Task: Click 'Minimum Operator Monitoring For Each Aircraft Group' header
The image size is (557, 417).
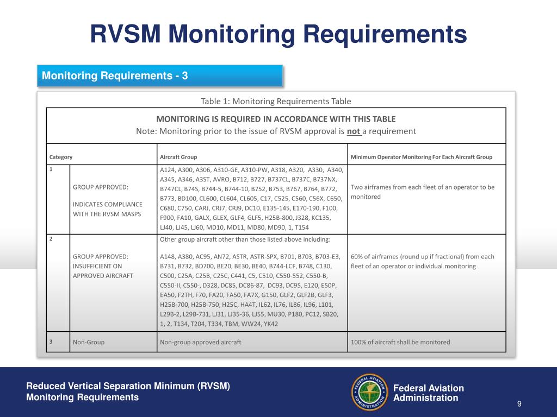Action: coord(422,157)
